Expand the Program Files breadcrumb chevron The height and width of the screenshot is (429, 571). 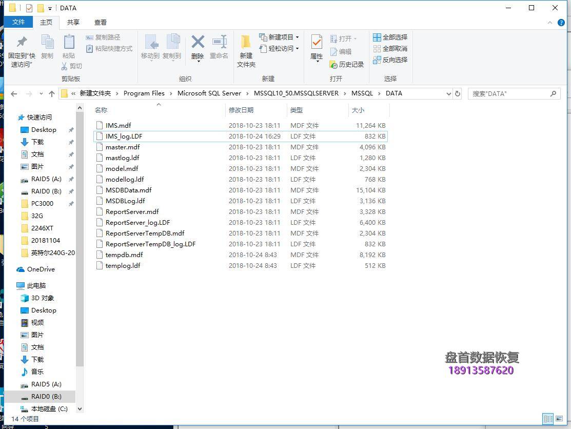[171, 93]
